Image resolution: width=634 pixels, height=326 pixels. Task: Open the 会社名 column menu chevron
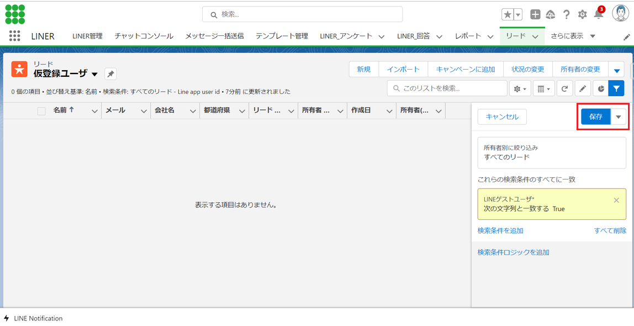[x=193, y=111]
